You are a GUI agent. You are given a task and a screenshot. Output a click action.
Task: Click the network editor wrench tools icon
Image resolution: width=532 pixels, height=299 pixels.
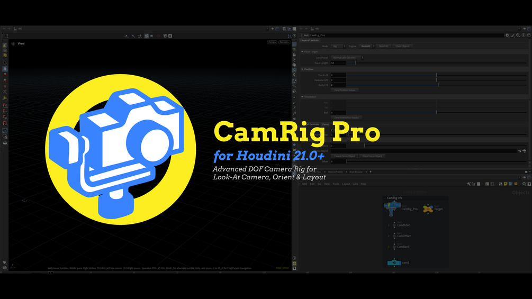468,184
